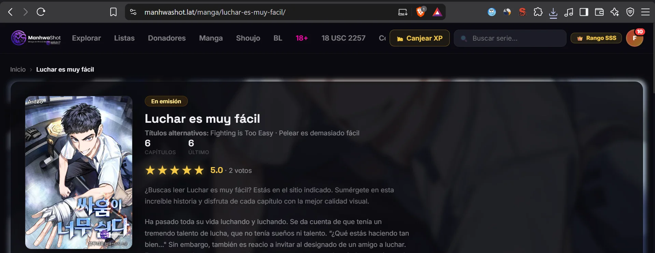This screenshot has width=655, height=253.
Task: Open the user avatar profile menu
Action: coord(635,38)
